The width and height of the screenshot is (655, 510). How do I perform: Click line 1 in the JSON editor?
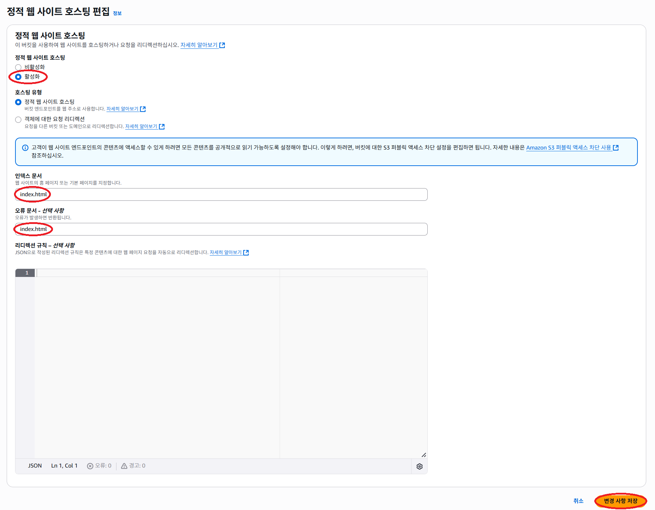click(x=158, y=273)
